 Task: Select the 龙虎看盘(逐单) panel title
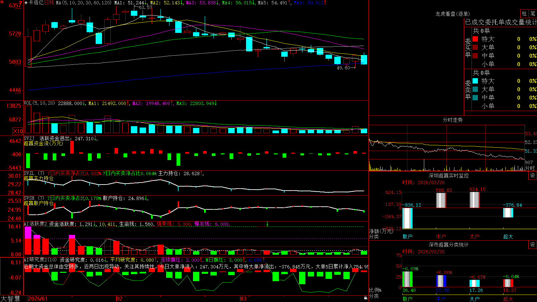click(x=452, y=14)
